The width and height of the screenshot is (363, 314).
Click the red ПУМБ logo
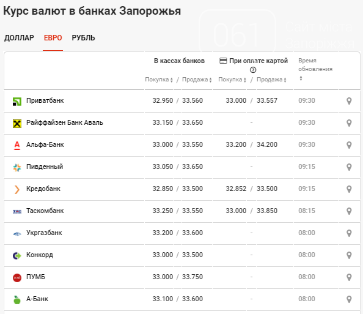[17, 278]
